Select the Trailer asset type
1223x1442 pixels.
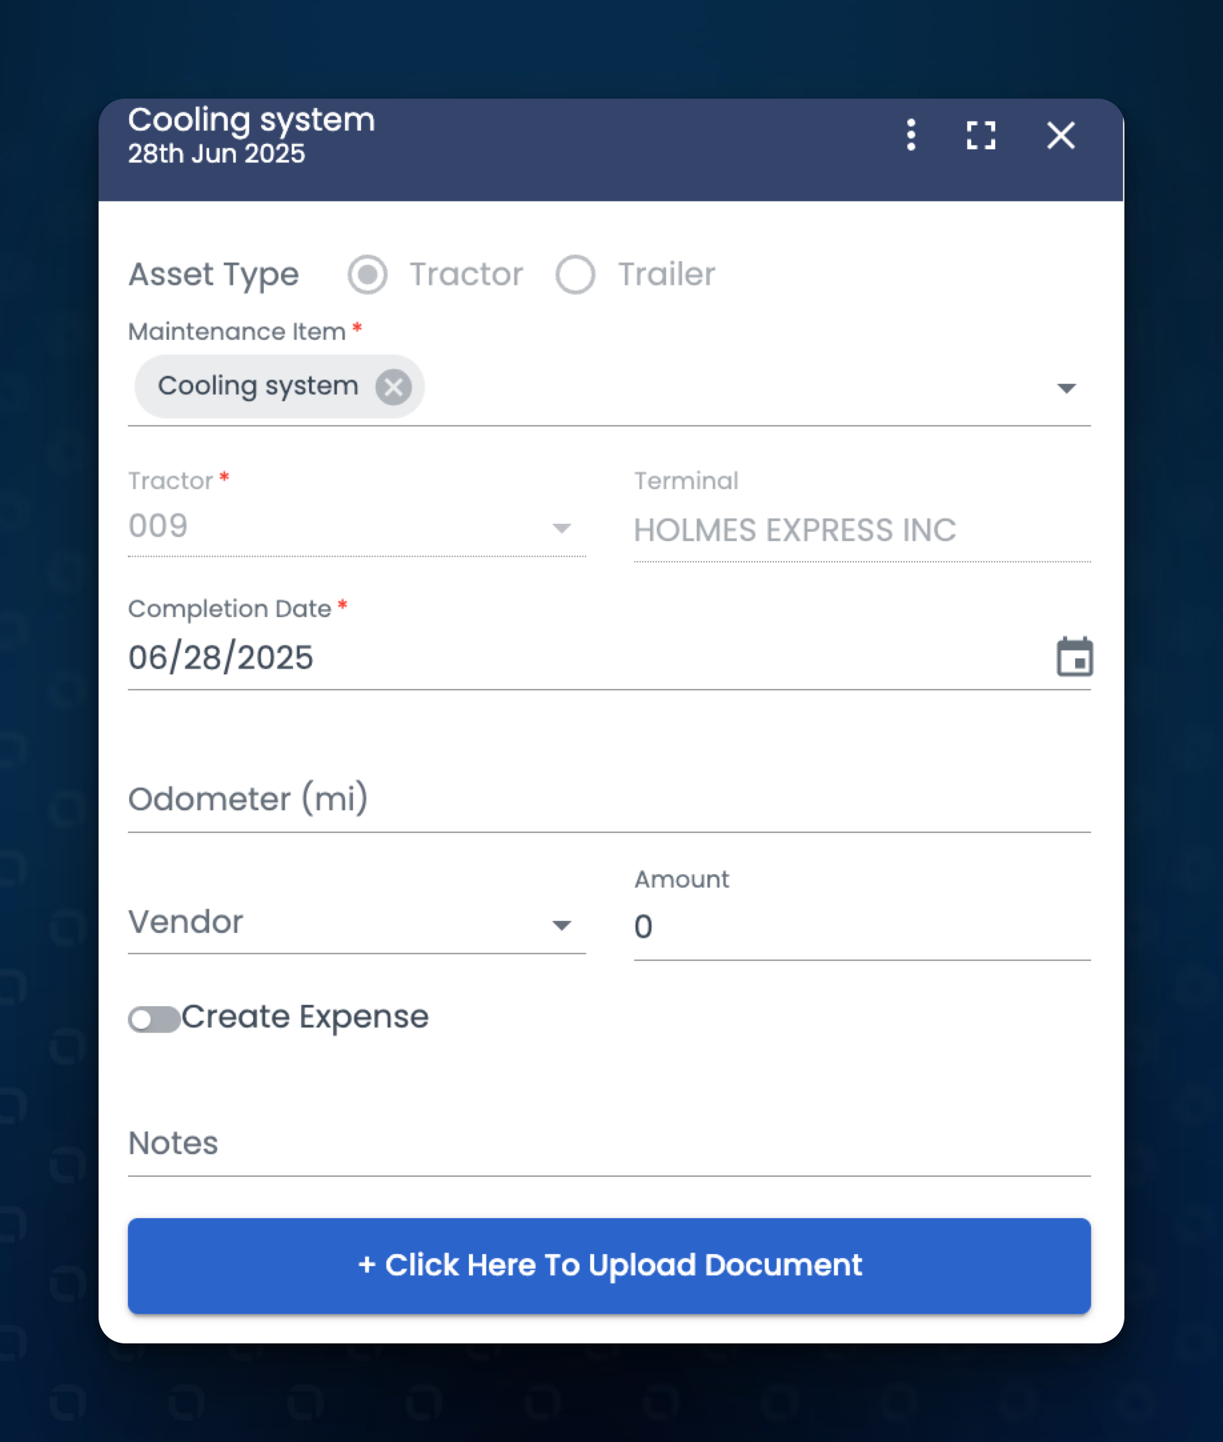point(575,275)
